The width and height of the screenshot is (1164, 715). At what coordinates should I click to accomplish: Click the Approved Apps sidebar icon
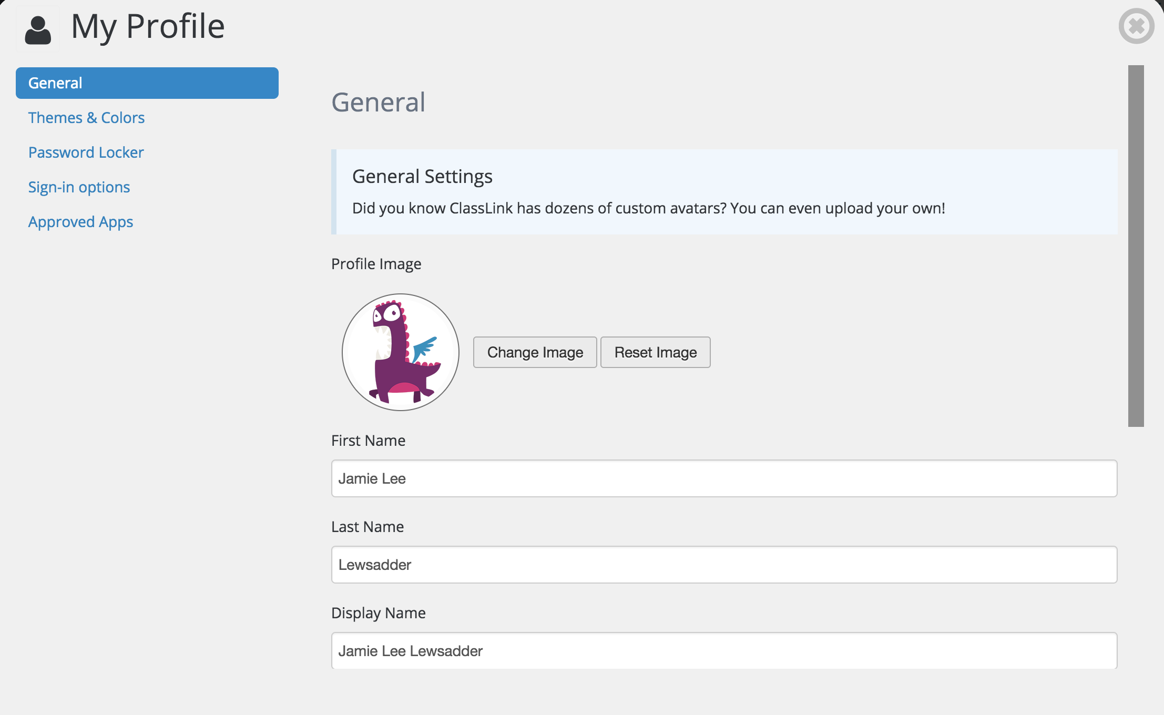pos(81,221)
